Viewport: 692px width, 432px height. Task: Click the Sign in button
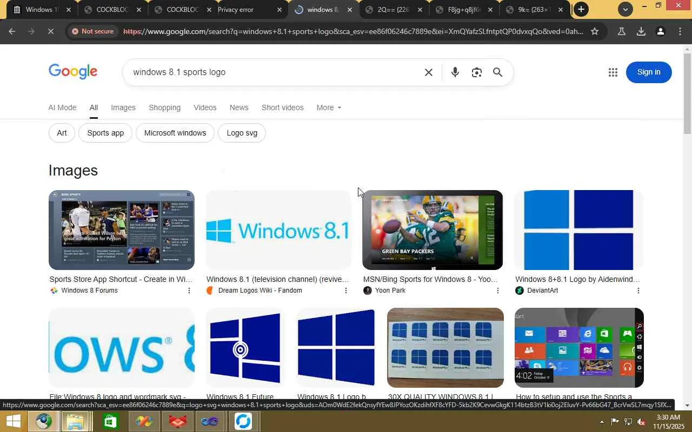pos(649,72)
